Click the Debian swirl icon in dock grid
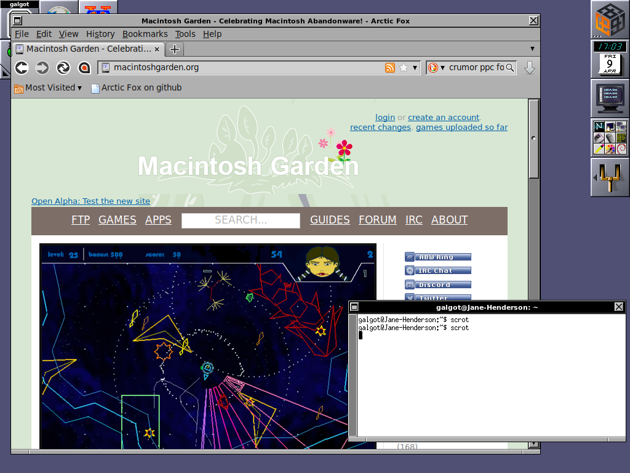Image resolution: width=630 pixels, height=473 pixels. [x=621, y=149]
